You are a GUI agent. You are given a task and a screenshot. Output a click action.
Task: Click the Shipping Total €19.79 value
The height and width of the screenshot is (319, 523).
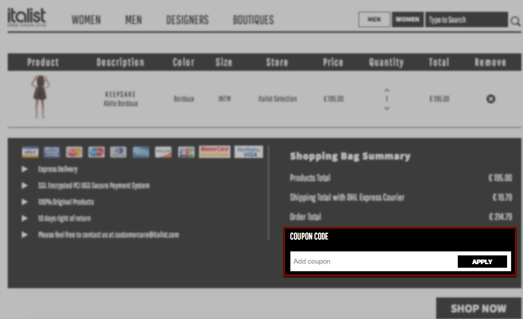click(502, 197)
